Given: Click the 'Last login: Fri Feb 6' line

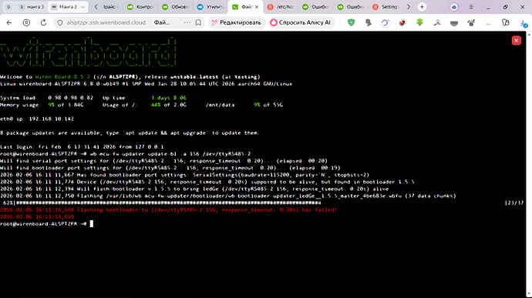Looking at the screenshot, I should click(x=82, y=147).
